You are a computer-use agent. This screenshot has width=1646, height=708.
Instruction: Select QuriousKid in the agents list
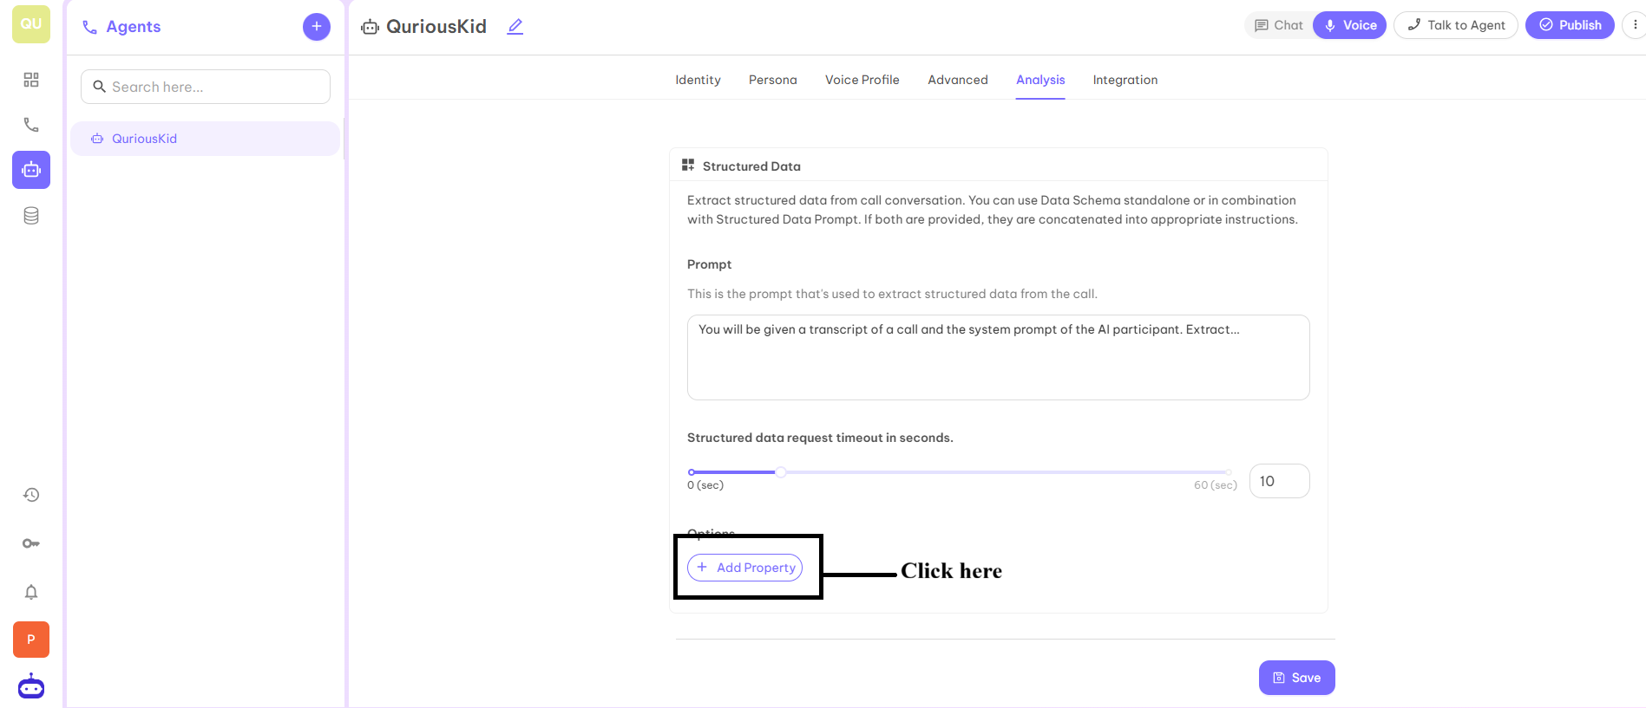tap(205, 139)
